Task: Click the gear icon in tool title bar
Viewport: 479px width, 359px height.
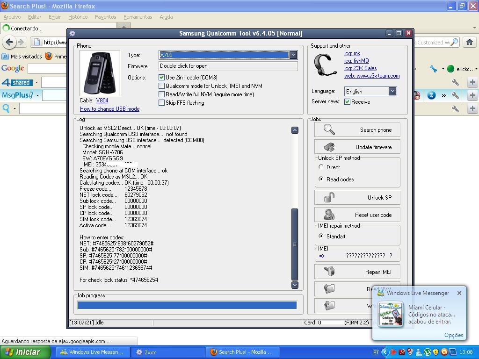Action: click(73, 33)
